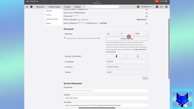Edit the Username with its pencil icon
The height and width of the screenshot is (109, 194).
click(x=147, y=13)
